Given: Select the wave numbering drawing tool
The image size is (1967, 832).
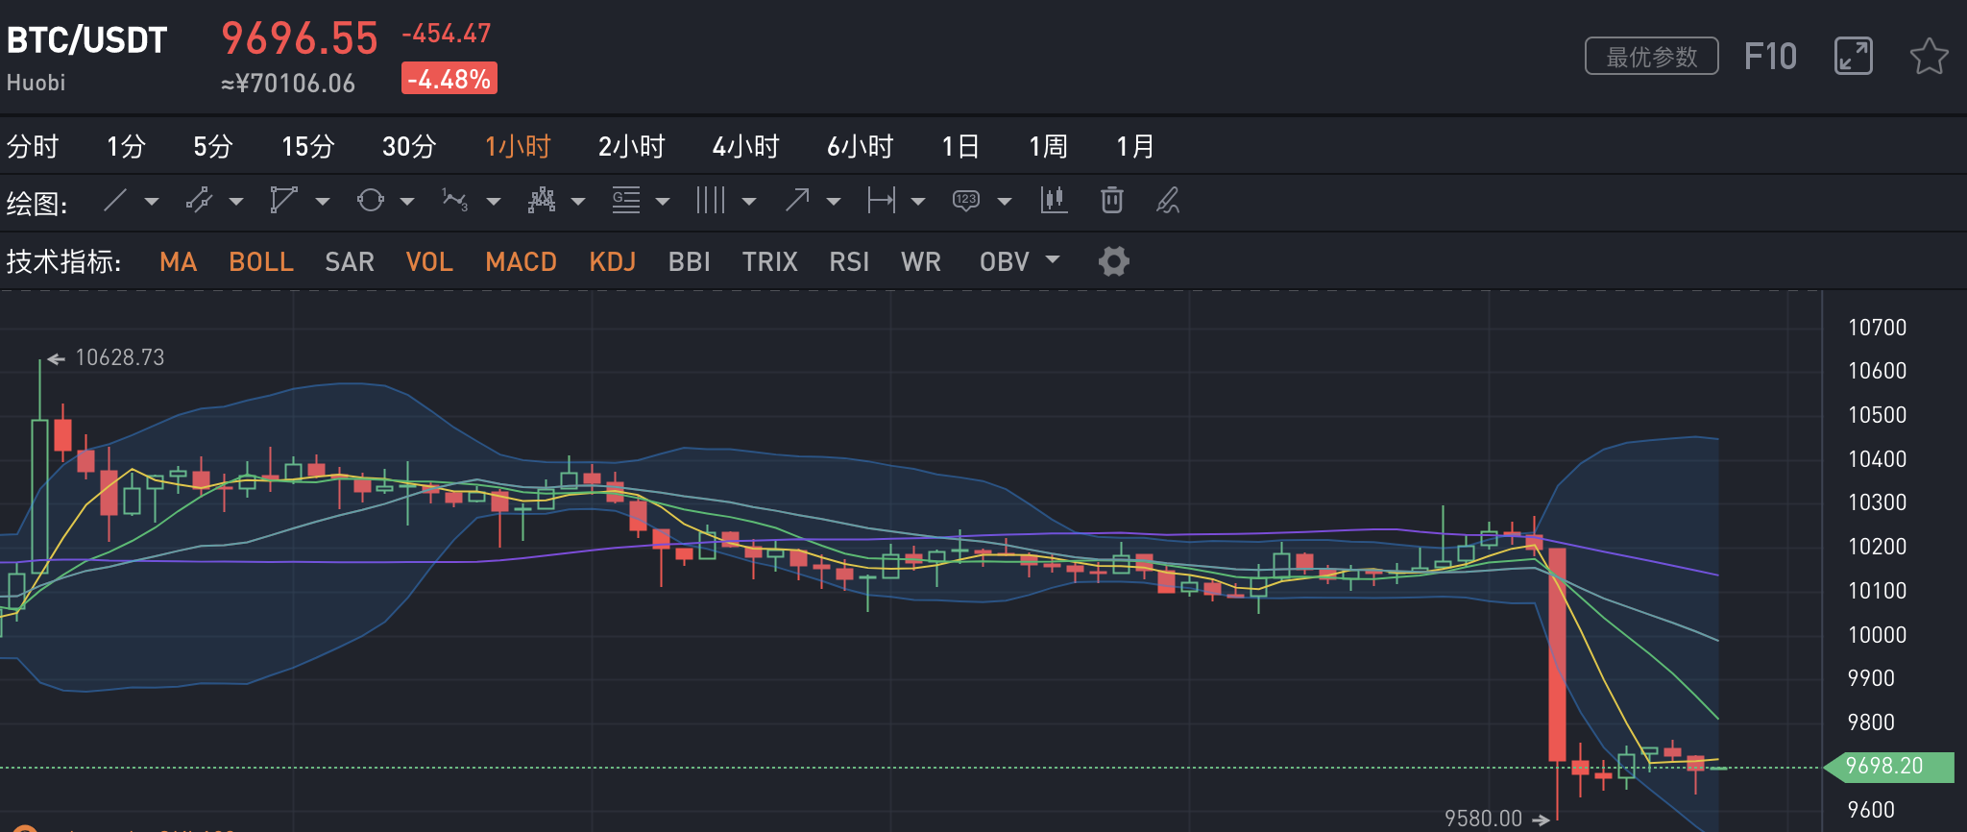Looking at the screenshot, I should point(454,200).
